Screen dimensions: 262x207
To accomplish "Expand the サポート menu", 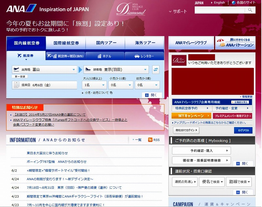I will pyautogui.click(x=178, y=11).
